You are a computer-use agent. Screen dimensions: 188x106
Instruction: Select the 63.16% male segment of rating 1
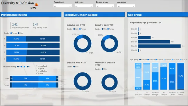click(x=43, y=59)
